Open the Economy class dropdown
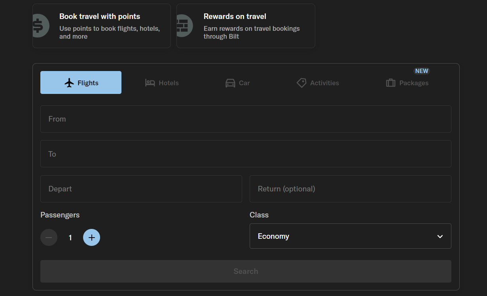487x296 pixels. coord(350,236)
